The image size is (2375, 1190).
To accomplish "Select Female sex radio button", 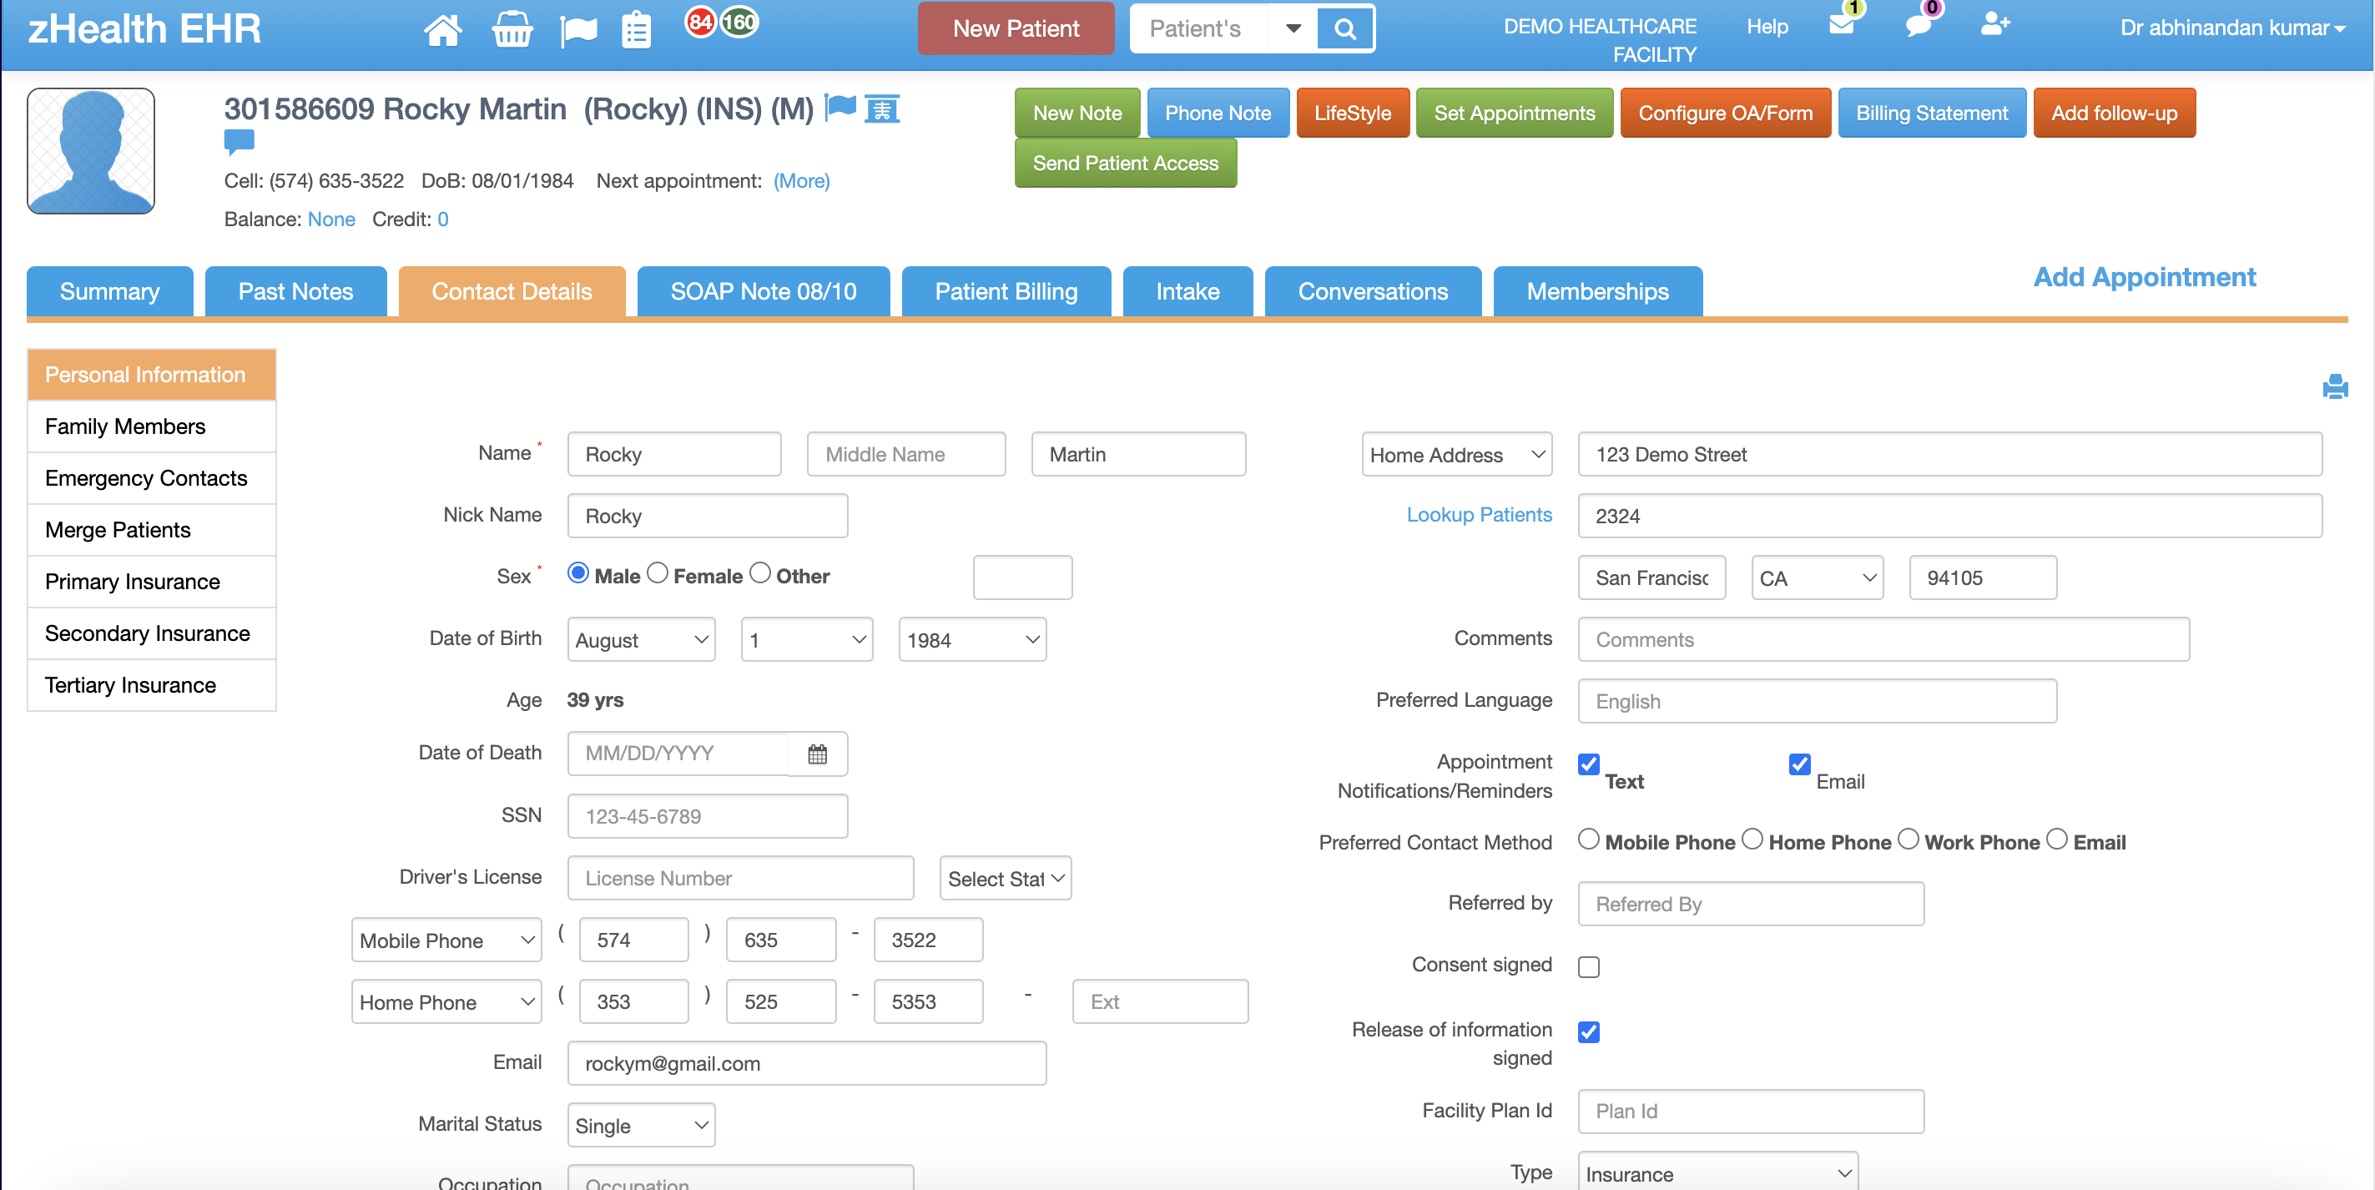I will point(658,573).
